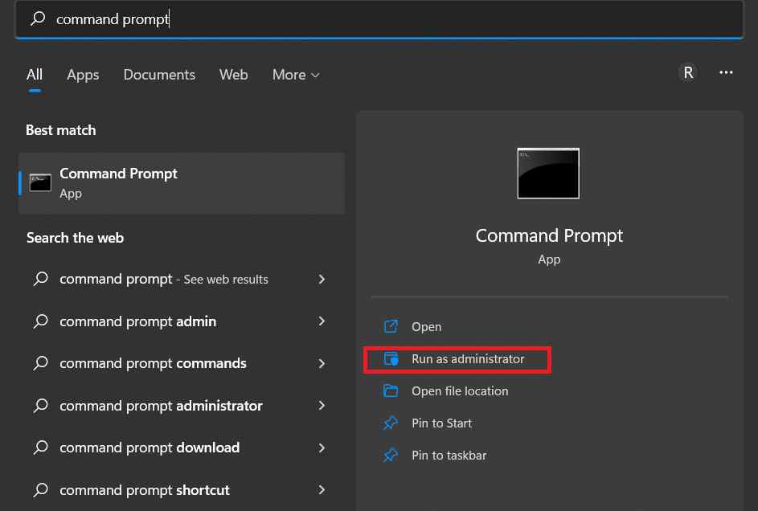The height and width of the screenshot is (511, 758).
Task: Click magnifier icon beside 'command prompt administrator'
Action: 41,406
